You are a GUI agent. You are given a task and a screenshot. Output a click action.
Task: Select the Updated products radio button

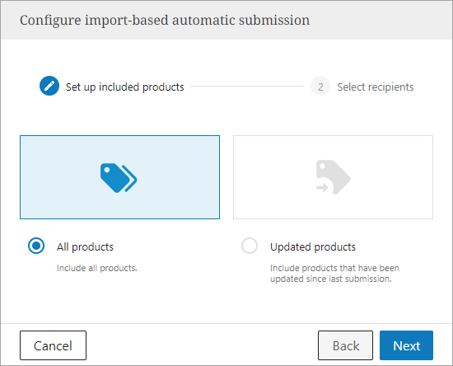(250, 246)
